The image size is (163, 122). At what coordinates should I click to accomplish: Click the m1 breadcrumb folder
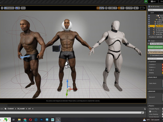click(x=30, y=109)
